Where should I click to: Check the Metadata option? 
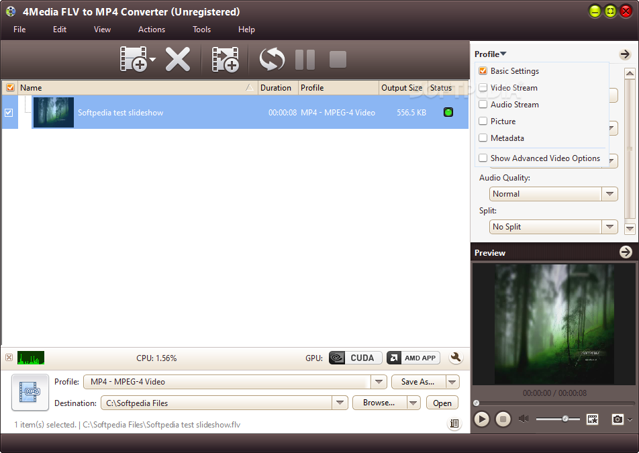point(483,138)
